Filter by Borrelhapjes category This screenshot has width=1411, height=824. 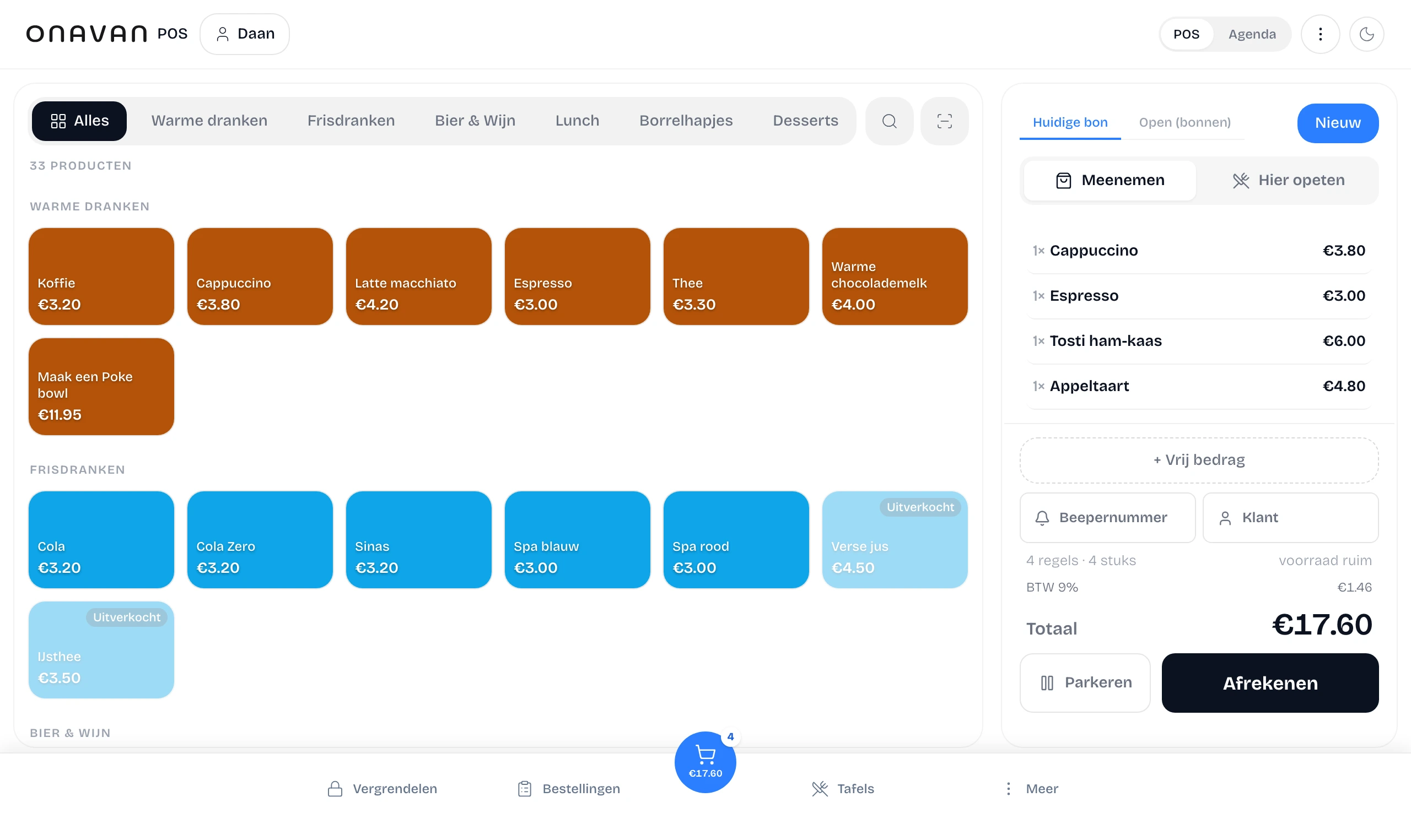pyautogui.click(x=686, y=121)
